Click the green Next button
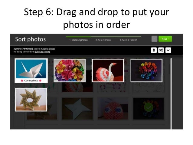Image resolution: width=193 pixels, height=145 pixels. coord(165,39)
